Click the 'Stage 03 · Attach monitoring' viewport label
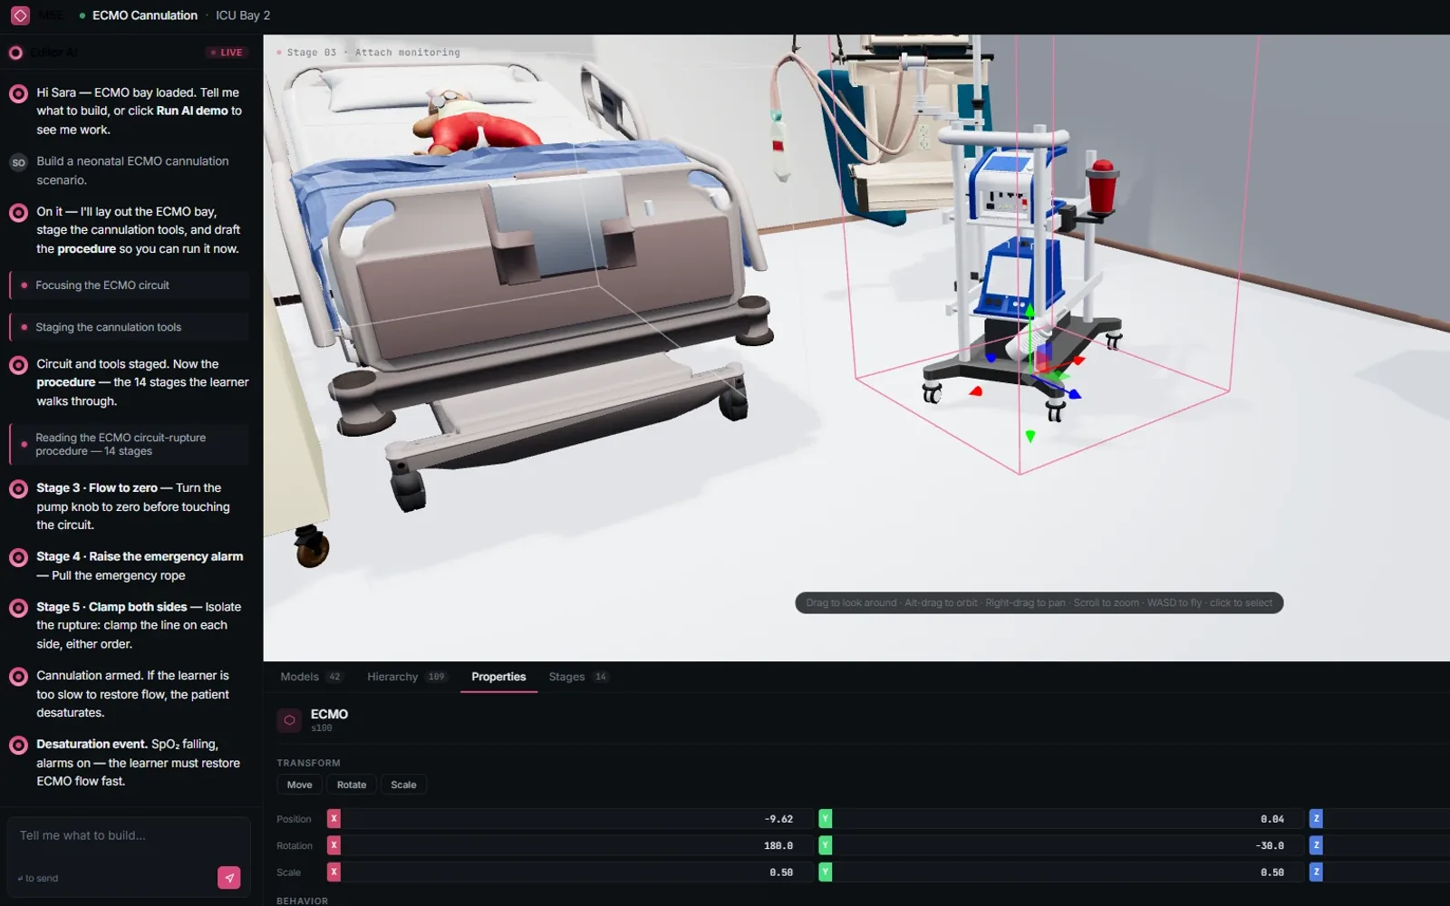This screenshot has width=1450, height=906. tap(372, 53)
